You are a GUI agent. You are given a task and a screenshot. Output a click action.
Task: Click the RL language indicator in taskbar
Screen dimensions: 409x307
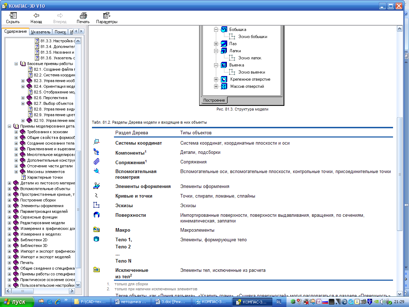[x=279, y=302]
